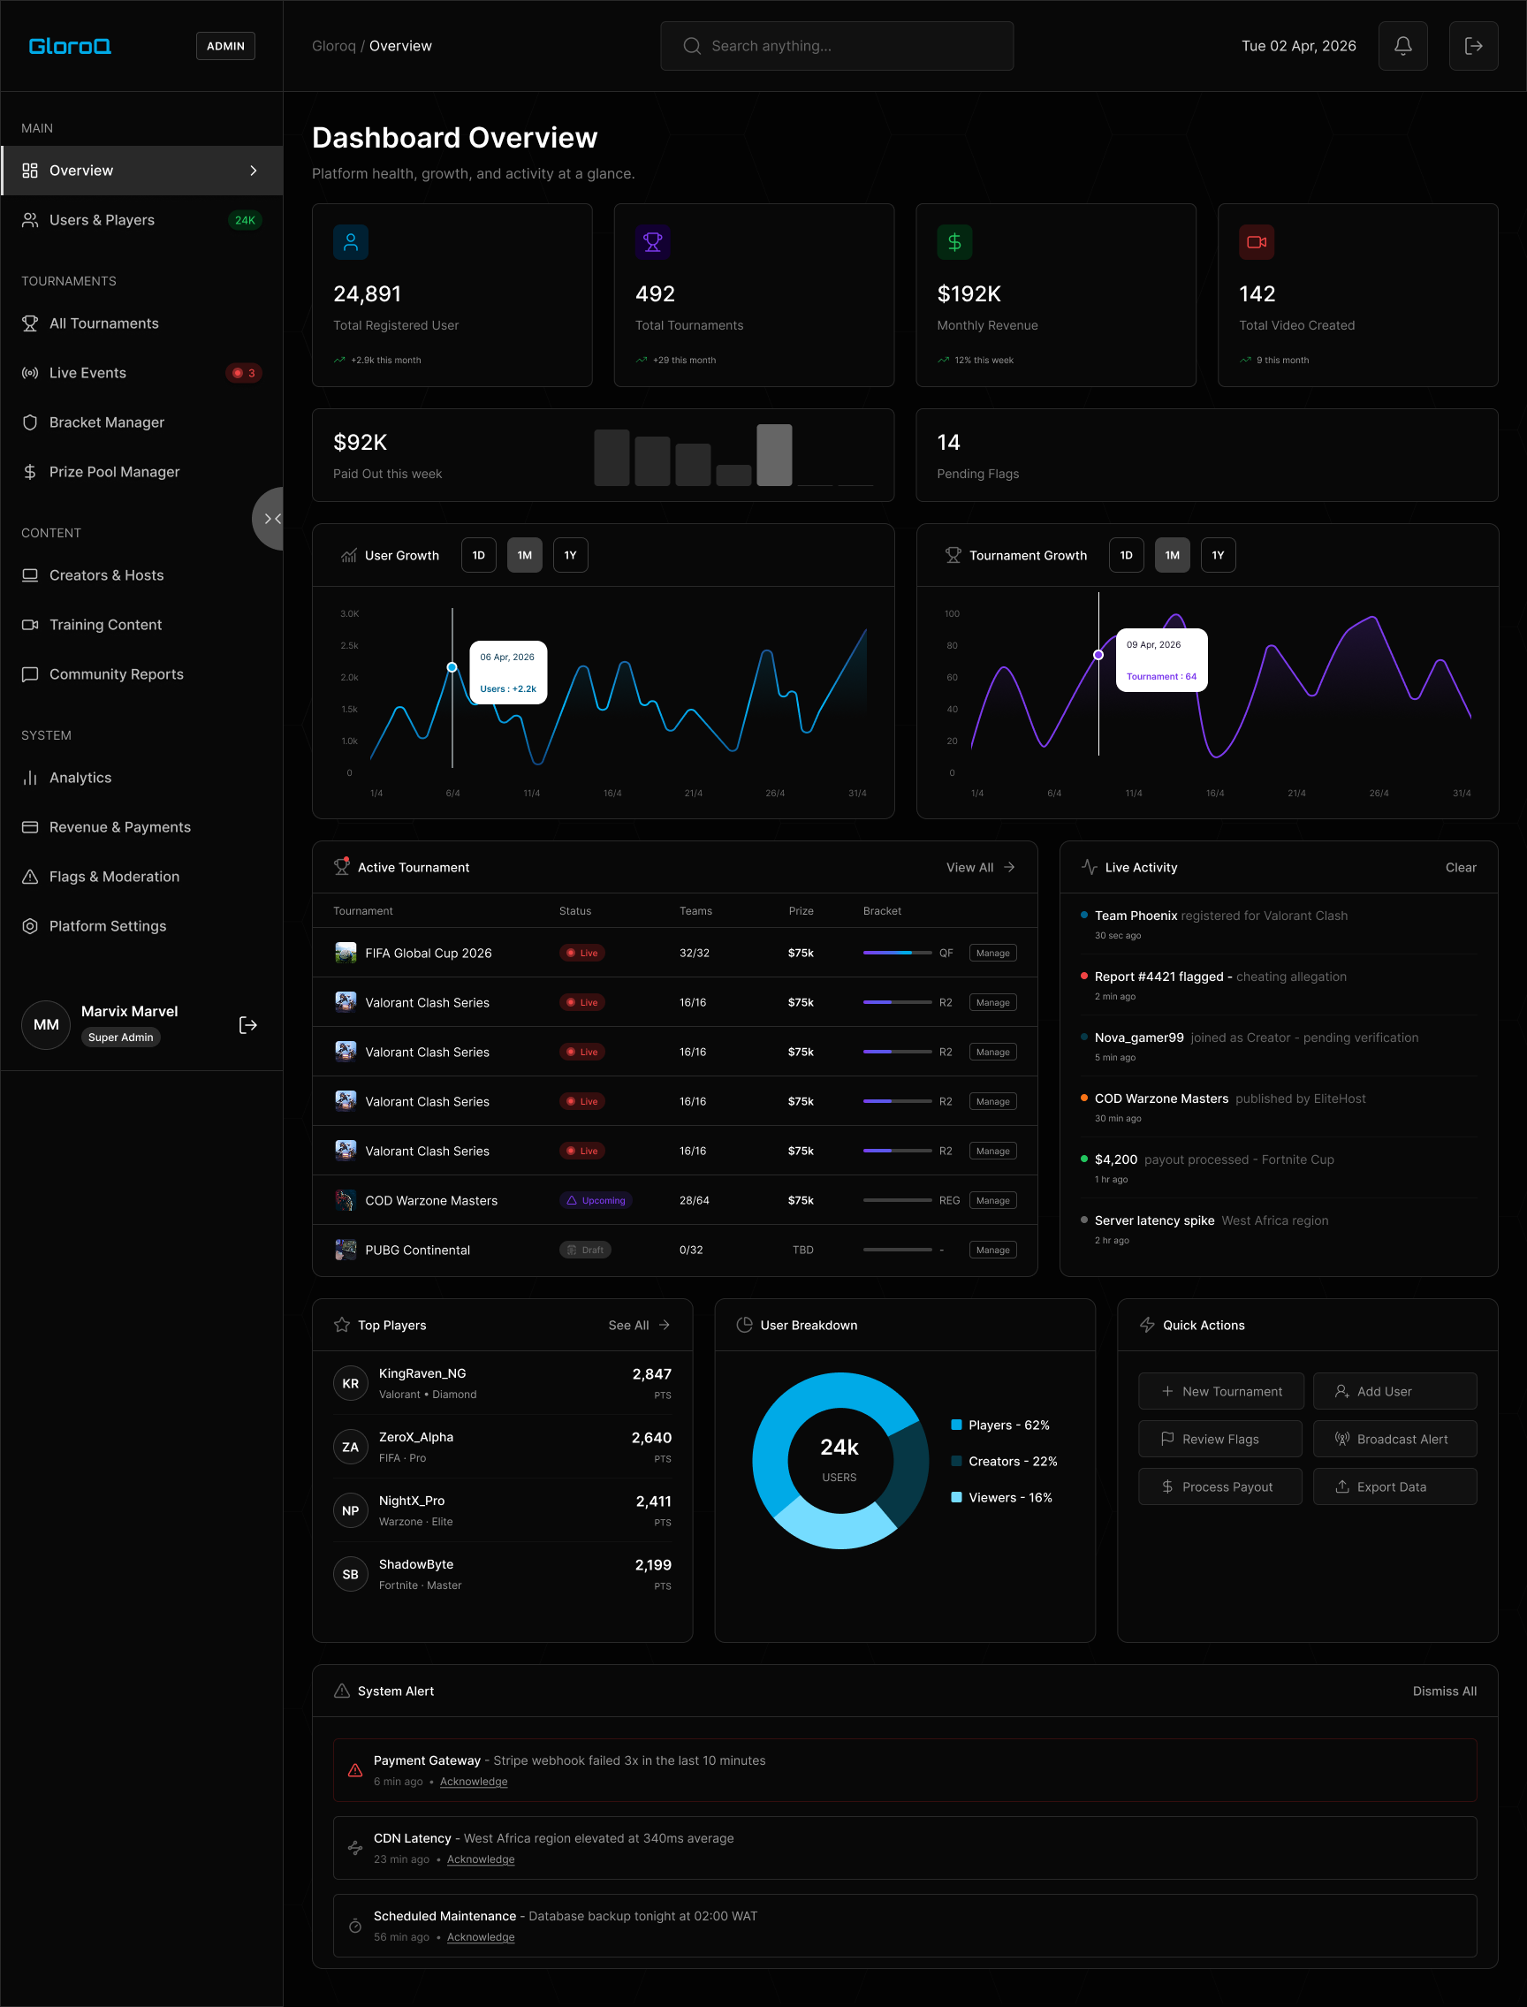Viewport: 1527px width, 2007px height.
Task: Open All Tournaments in sidebar
Action: click(141, 323)
